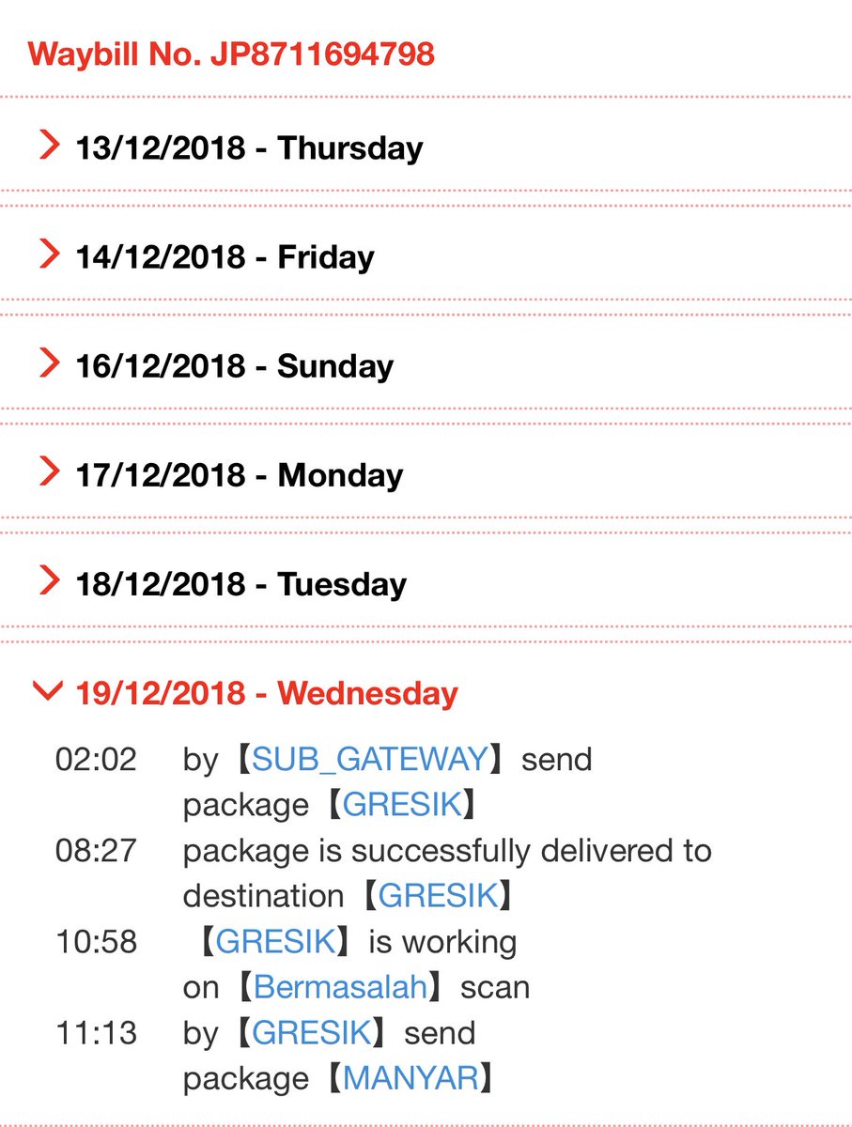Image resolution: width=852 pixels, height=1127 pixels.
Task: Expand the 17/12/2018 Monday chevron
Action: tap(49, 473)
